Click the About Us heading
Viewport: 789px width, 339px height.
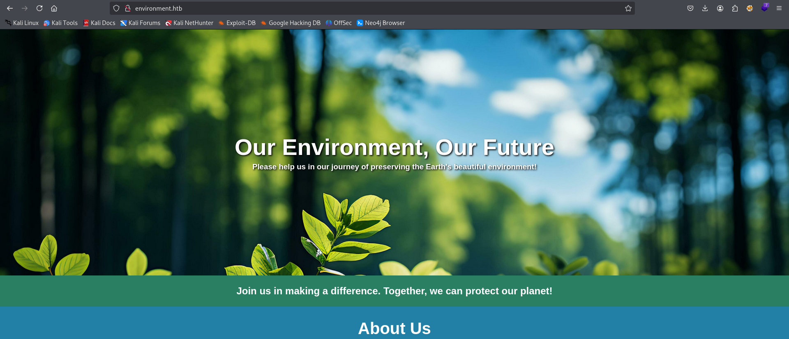394,328
